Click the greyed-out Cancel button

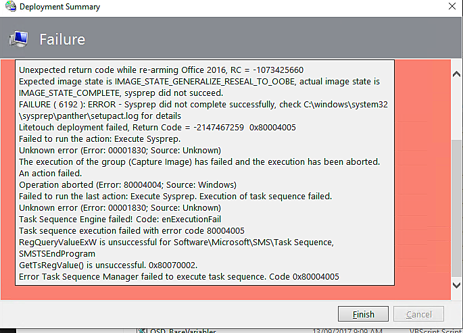pyautogui.click(x=418, y=314)
